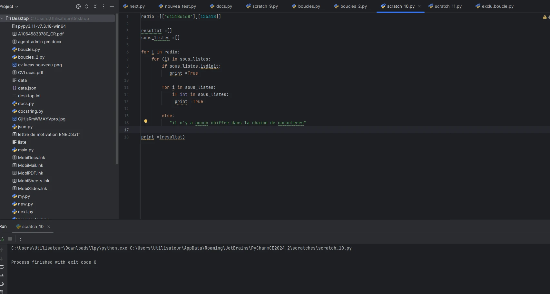Switch to the scratch_11.py editor tab

click(448, 6)
